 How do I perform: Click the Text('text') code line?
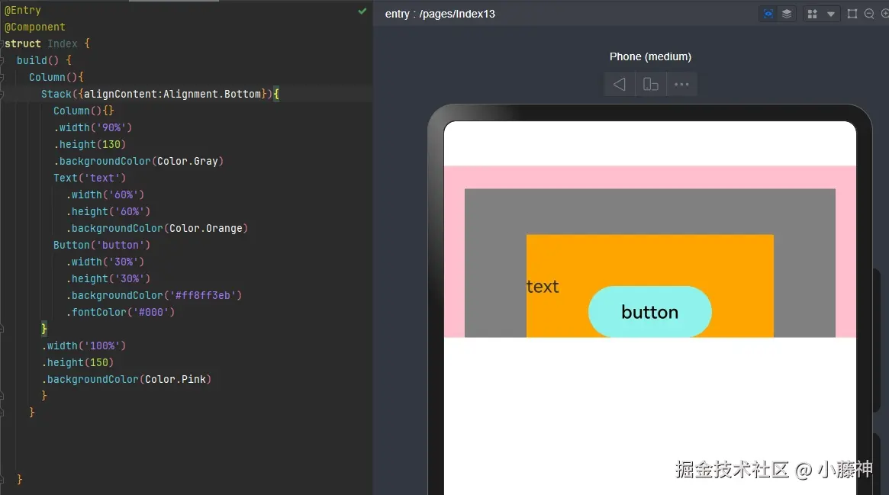[x=89, y=178]
